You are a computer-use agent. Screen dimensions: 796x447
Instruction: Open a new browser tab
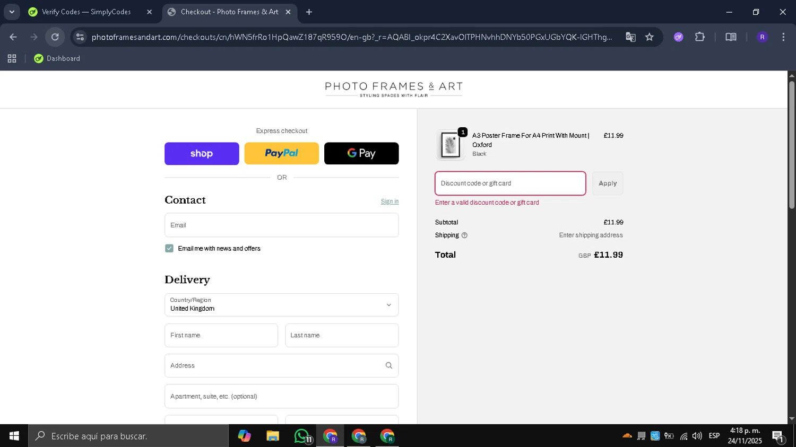309,12
